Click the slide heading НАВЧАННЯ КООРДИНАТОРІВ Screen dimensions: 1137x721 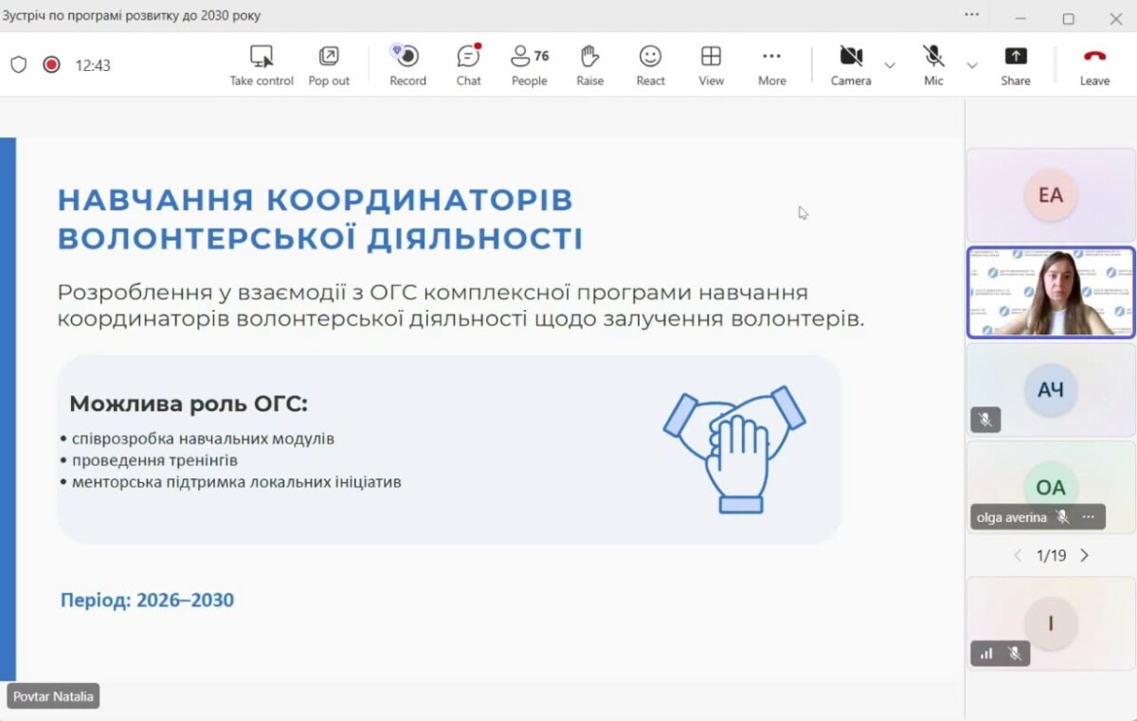[x=316, y=200]
